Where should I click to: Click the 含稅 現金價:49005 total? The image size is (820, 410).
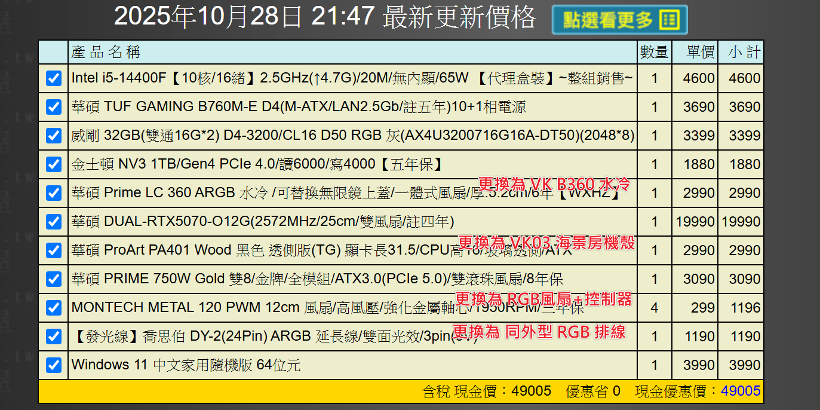click(x=487, y=391)
